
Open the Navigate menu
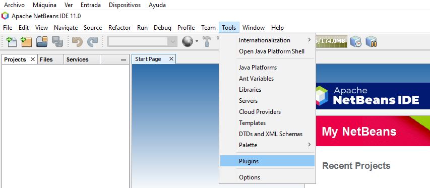tap(66, 28)
